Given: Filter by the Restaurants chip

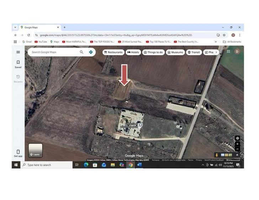Looking at the screenshot, I should click(113, 52).
